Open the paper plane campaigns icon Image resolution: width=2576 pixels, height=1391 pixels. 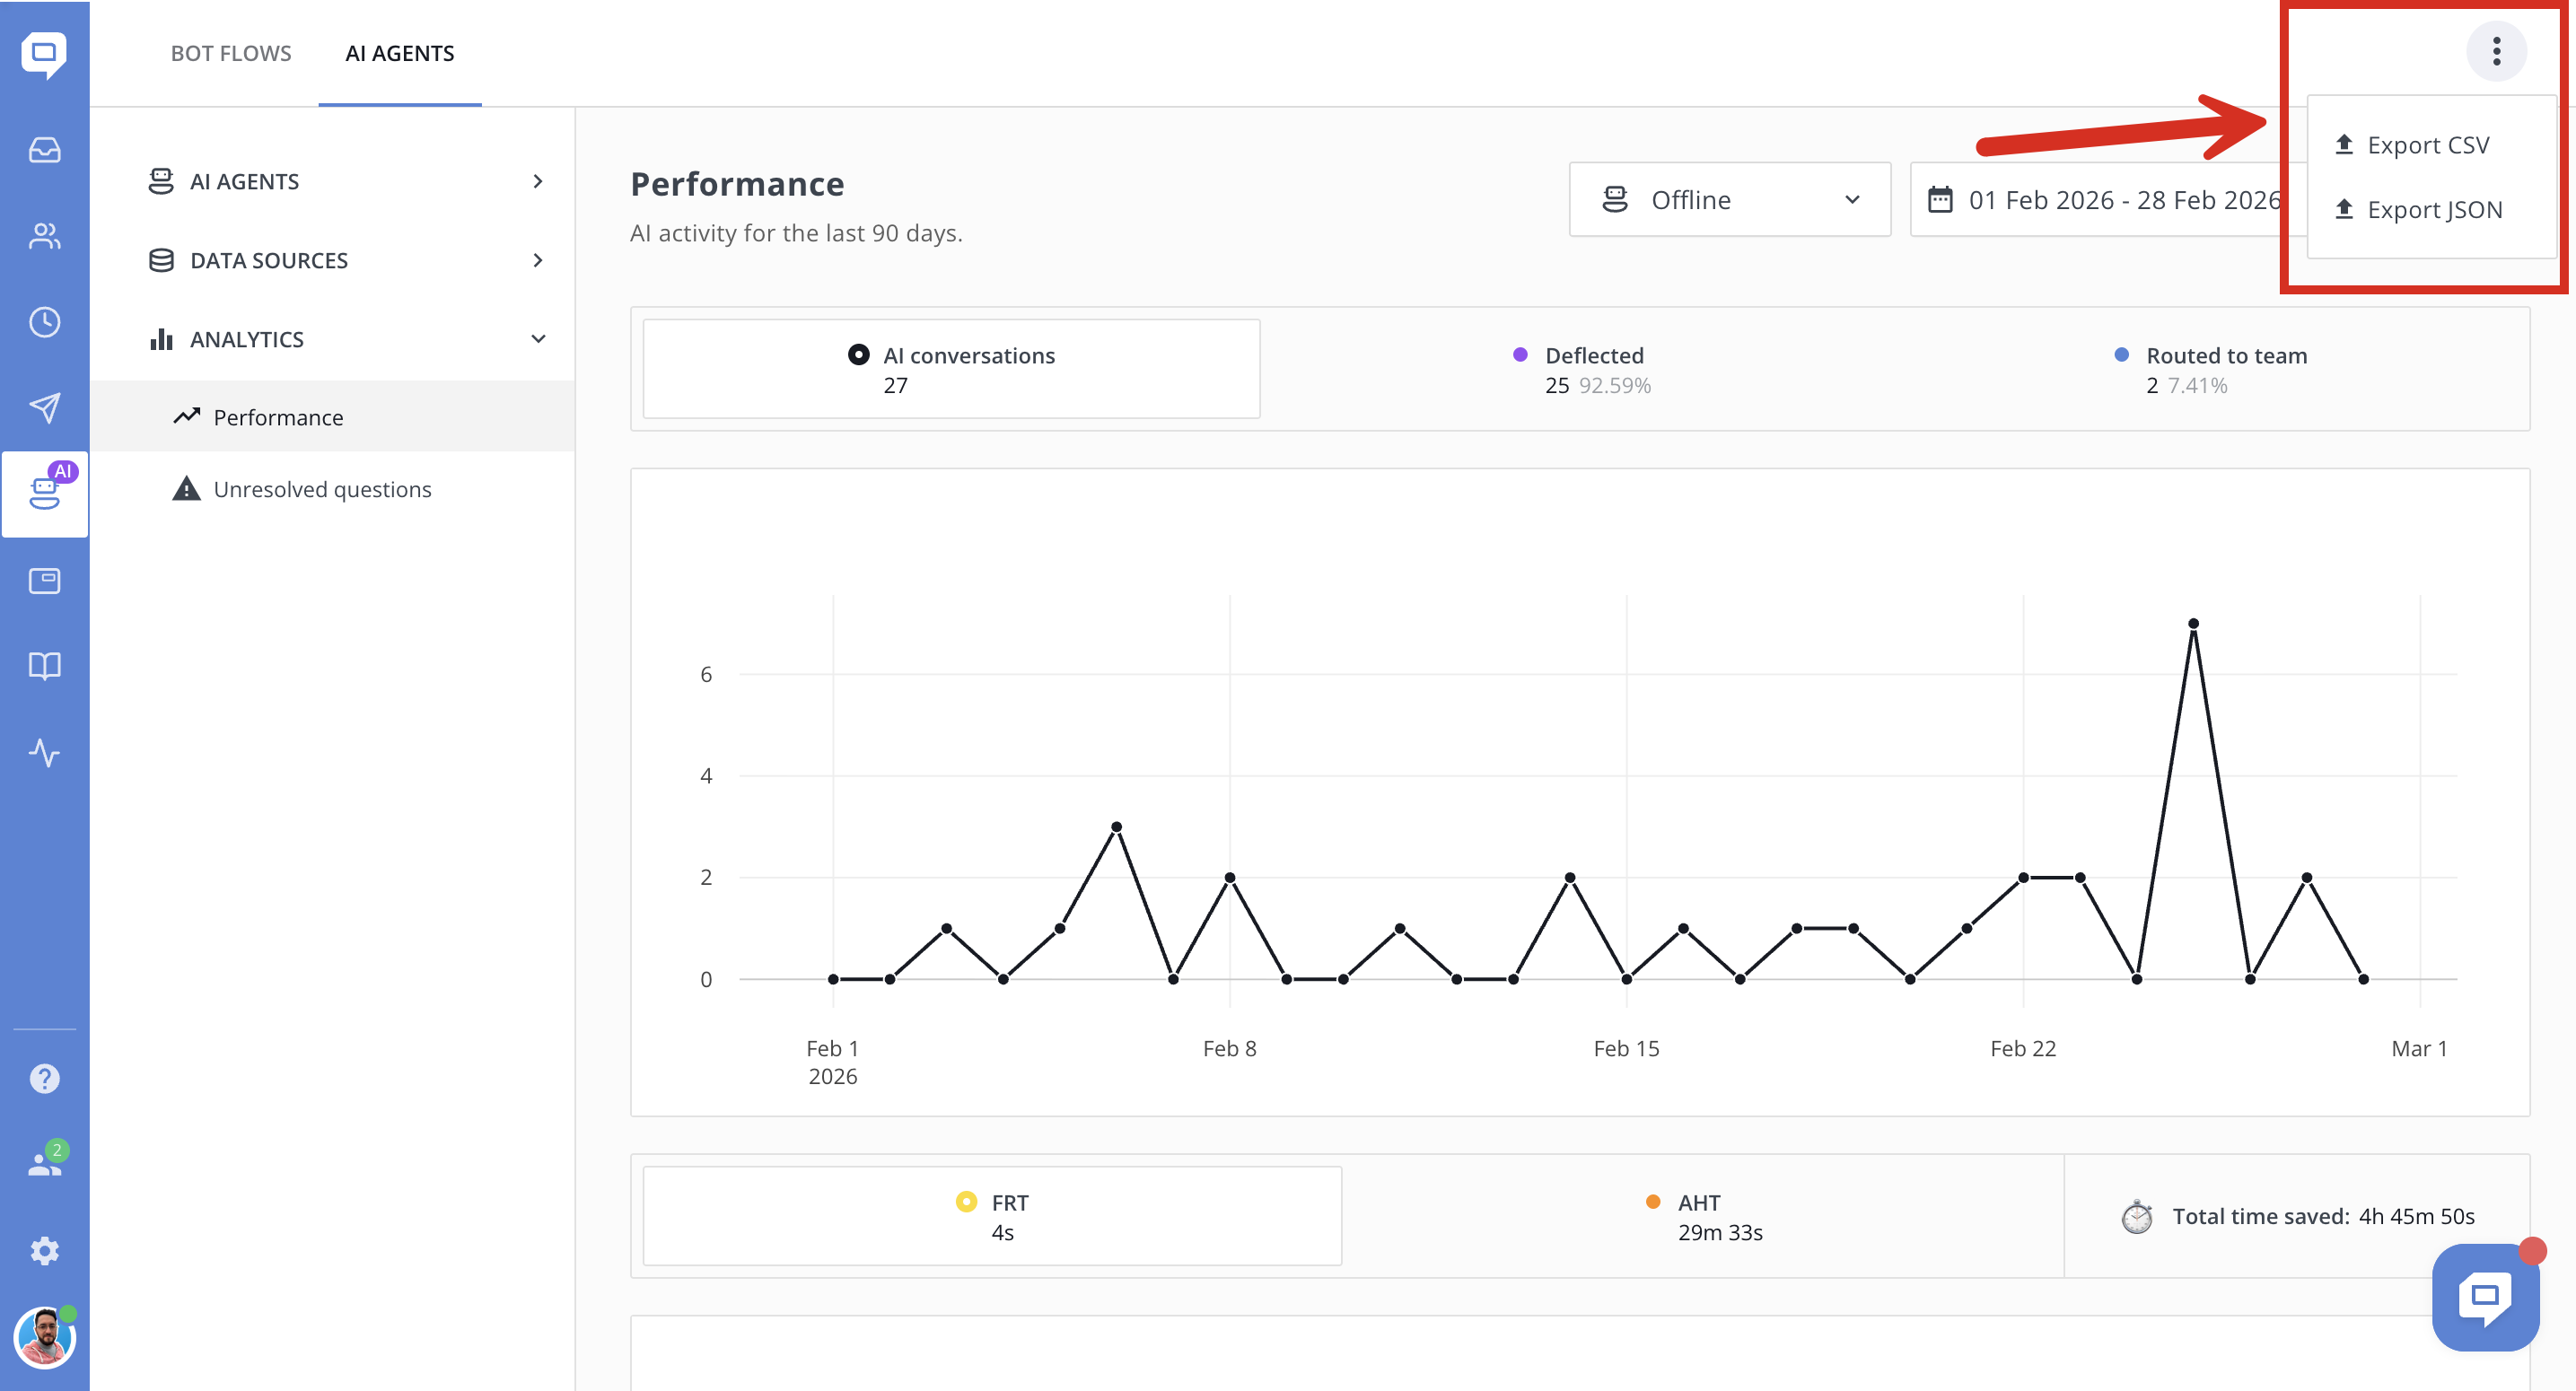[x=44, y=408]
